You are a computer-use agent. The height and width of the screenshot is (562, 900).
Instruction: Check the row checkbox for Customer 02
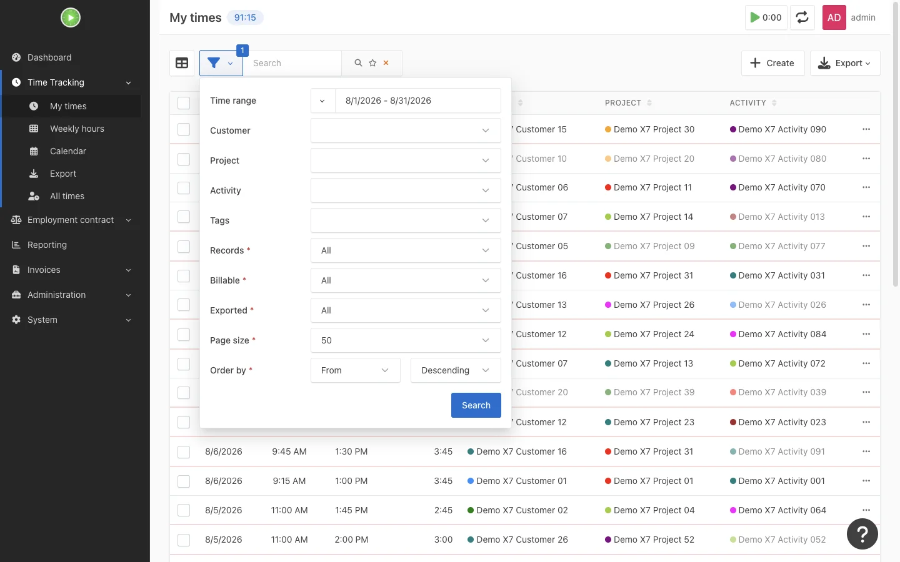click(184, 510)
